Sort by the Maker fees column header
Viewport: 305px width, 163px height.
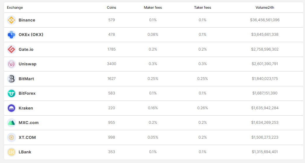(153, 8)
